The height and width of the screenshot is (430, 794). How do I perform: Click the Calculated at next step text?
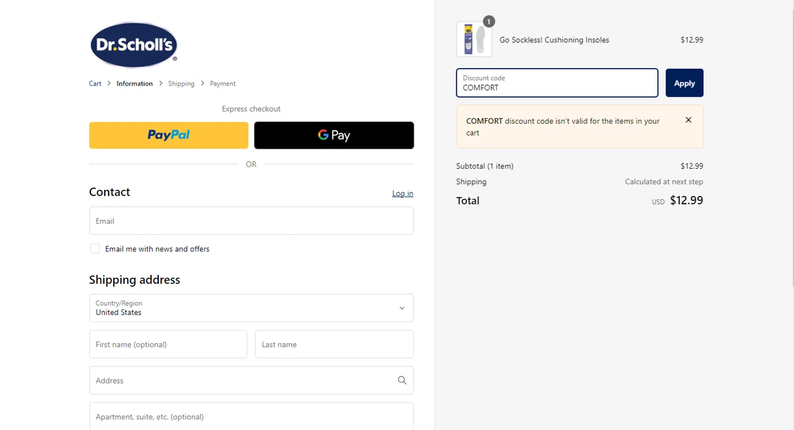click(664, 181)
